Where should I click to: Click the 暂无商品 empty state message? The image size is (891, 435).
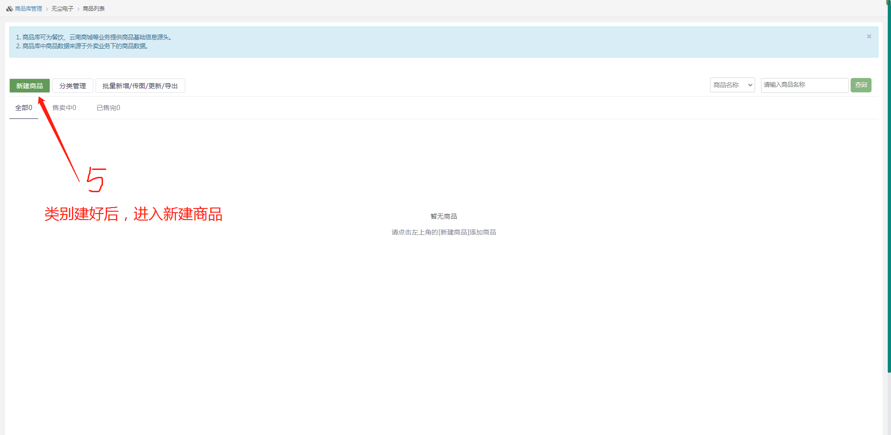point(444,216)
